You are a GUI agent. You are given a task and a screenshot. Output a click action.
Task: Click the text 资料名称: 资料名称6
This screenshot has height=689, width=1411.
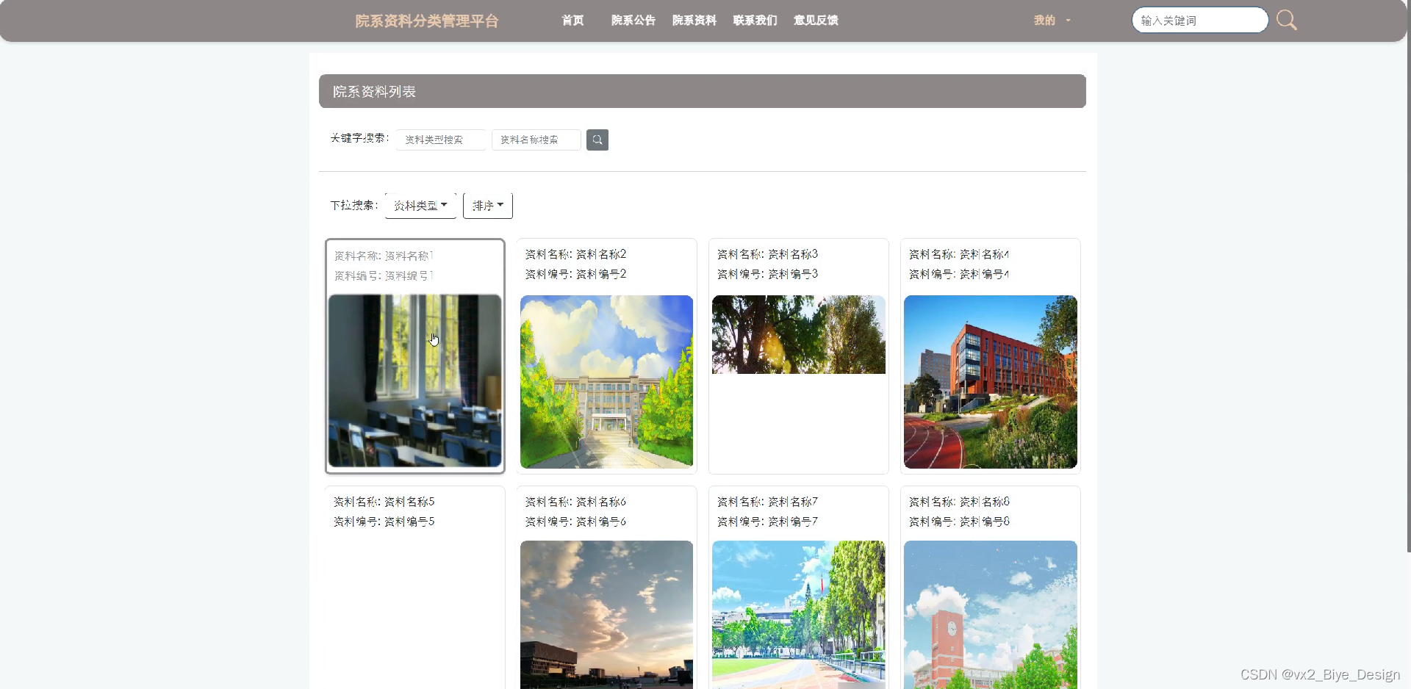(575, 502)
